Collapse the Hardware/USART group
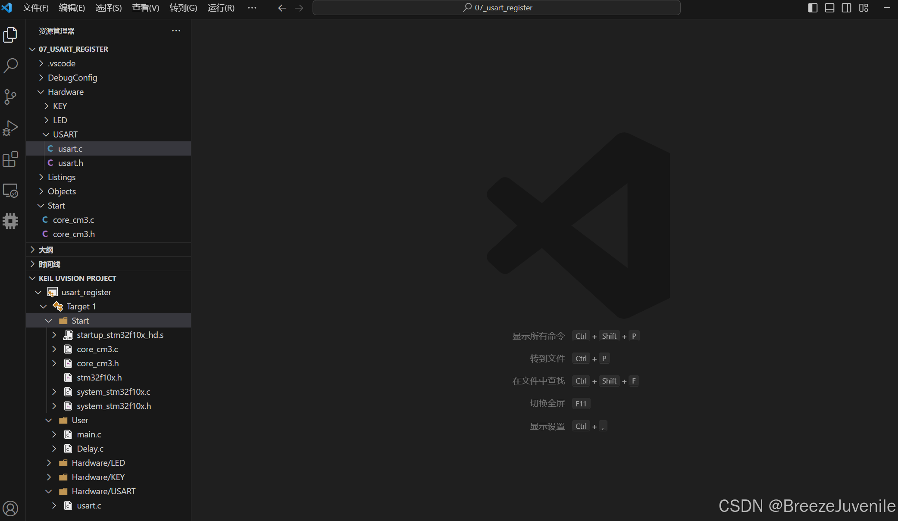Screen dimensions: 898x521 (49, 491)
